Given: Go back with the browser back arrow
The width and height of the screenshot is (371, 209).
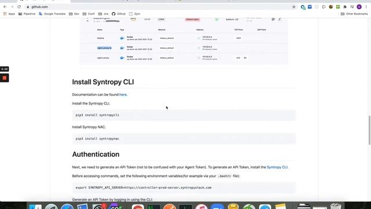Looking at the screenshot, I should [x=5, y=7].
